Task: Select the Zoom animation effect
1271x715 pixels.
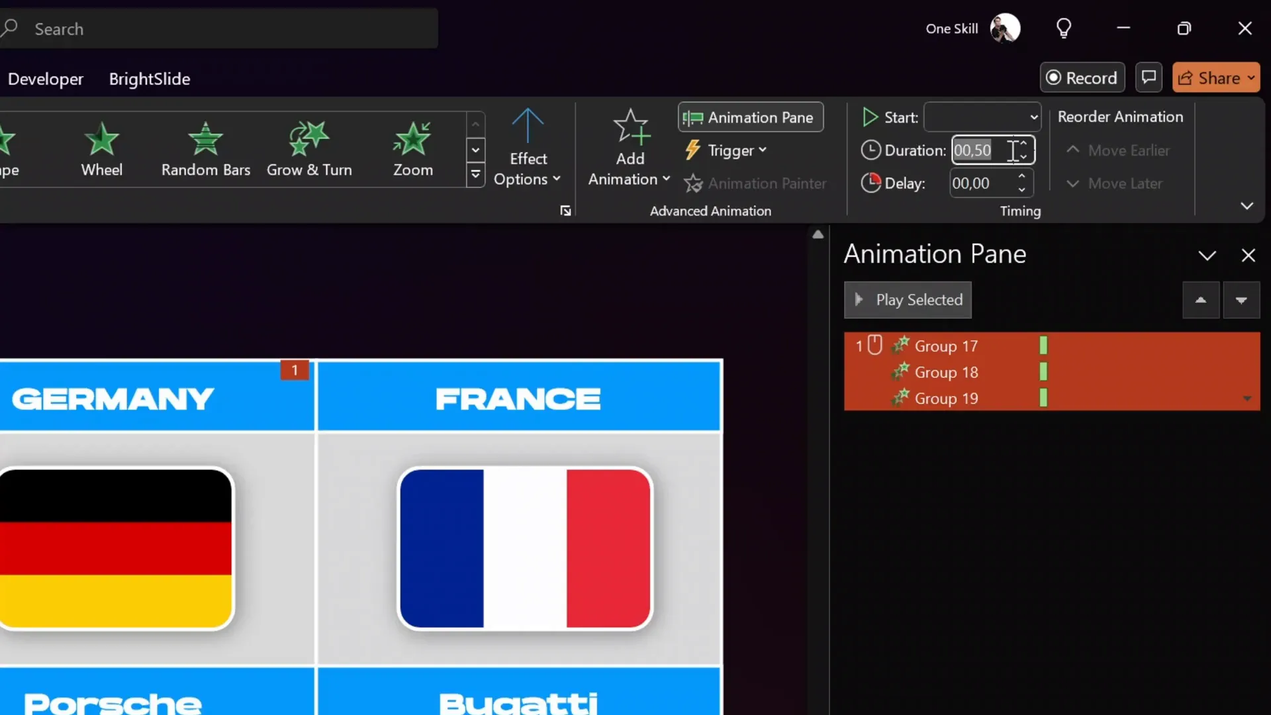Action: [x=412, y=147]
